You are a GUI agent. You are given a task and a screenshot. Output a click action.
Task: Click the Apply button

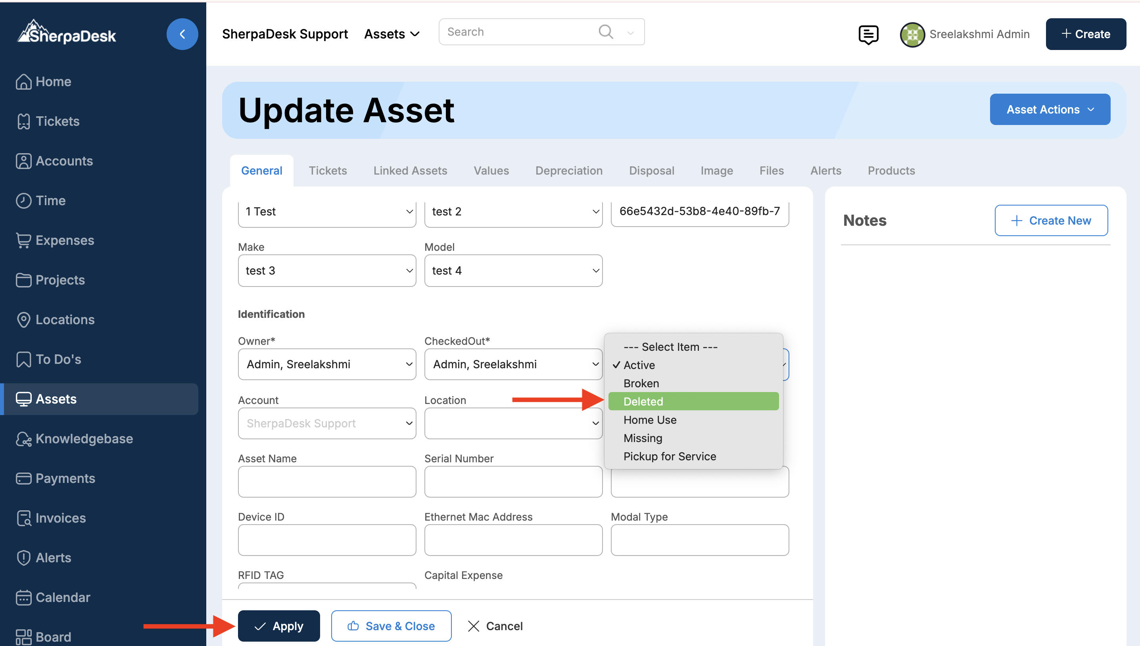[x=279, y=626]
